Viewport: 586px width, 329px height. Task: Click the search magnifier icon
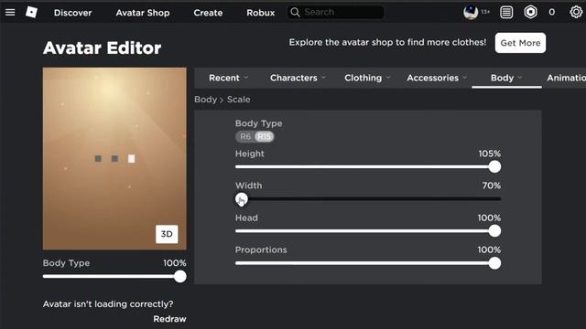click(x=295, y=12)
